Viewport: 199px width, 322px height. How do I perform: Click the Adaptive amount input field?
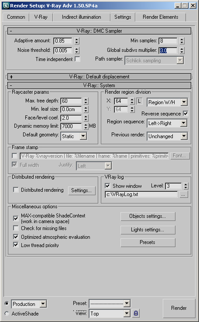(63, 41)
